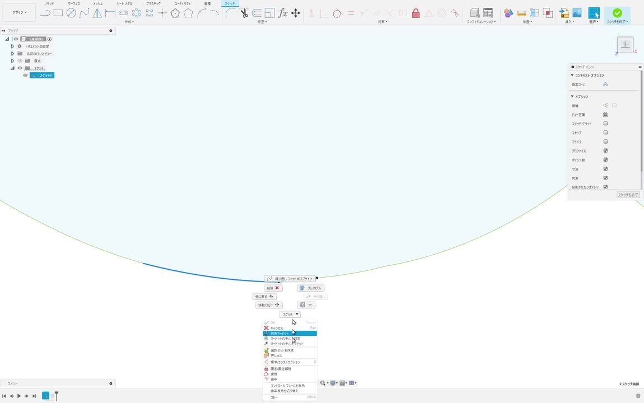Viewport: 644px width, 403px height.
Task: Switch to the シートメタル tab
Action: [124, 4]
